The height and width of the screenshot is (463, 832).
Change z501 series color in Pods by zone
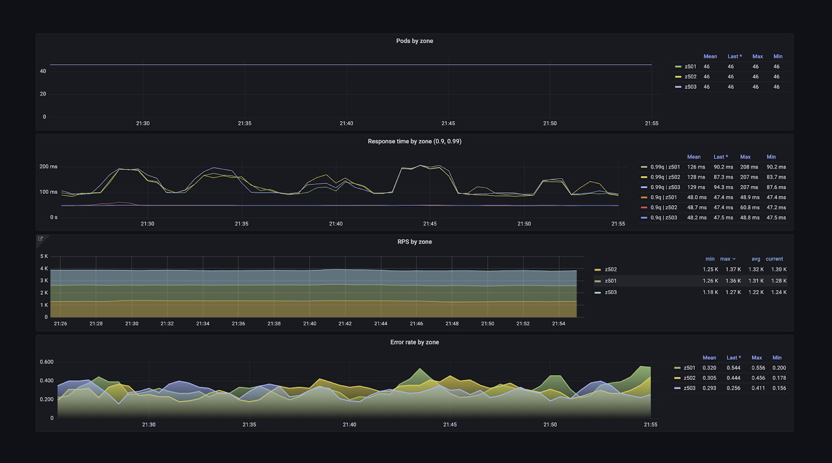tap(678, 67)
